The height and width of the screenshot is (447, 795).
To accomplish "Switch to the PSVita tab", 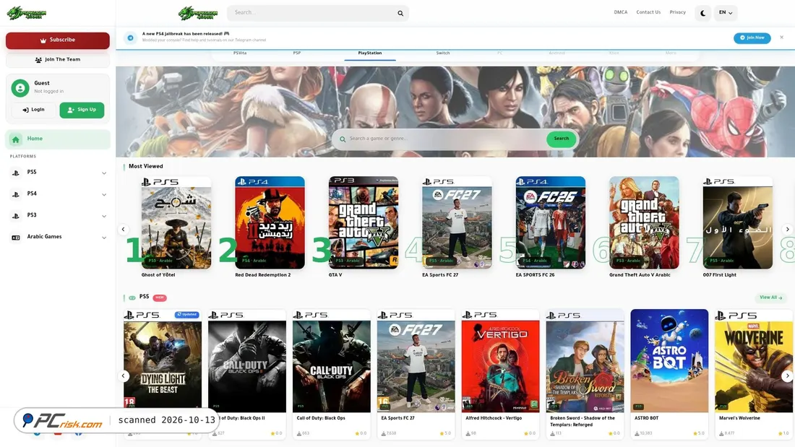I will (x=240, y=53).
